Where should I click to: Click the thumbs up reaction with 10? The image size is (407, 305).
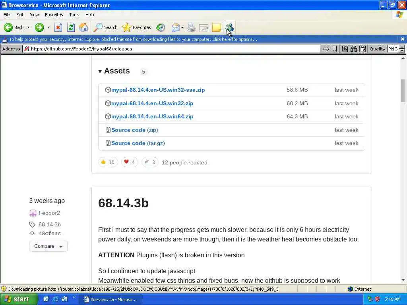click(x=108, y=162)
